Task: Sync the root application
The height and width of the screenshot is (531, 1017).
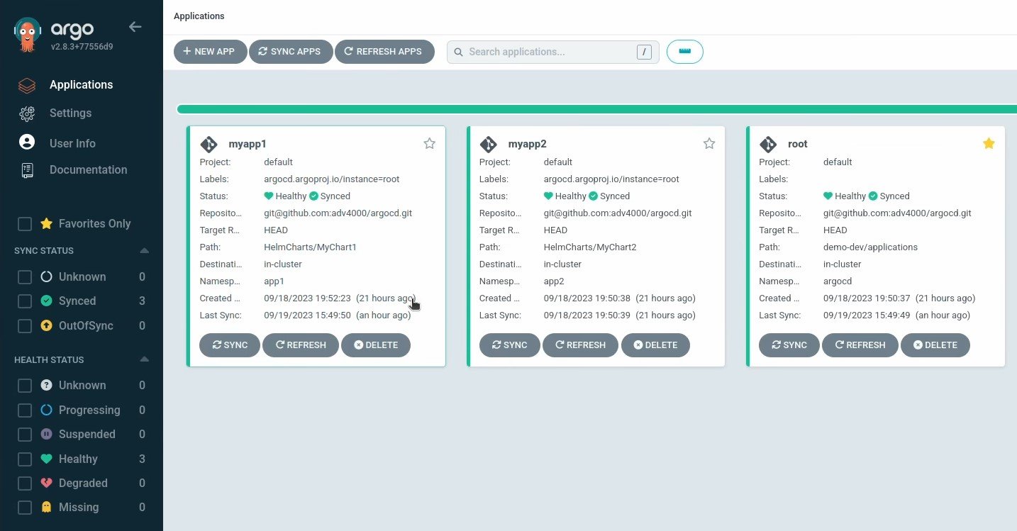Action: pos(789,345)
